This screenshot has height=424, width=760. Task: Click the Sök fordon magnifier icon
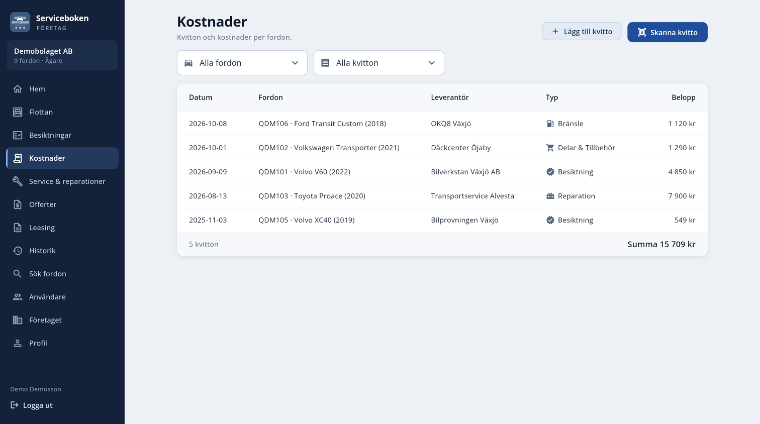coord(18,274)
